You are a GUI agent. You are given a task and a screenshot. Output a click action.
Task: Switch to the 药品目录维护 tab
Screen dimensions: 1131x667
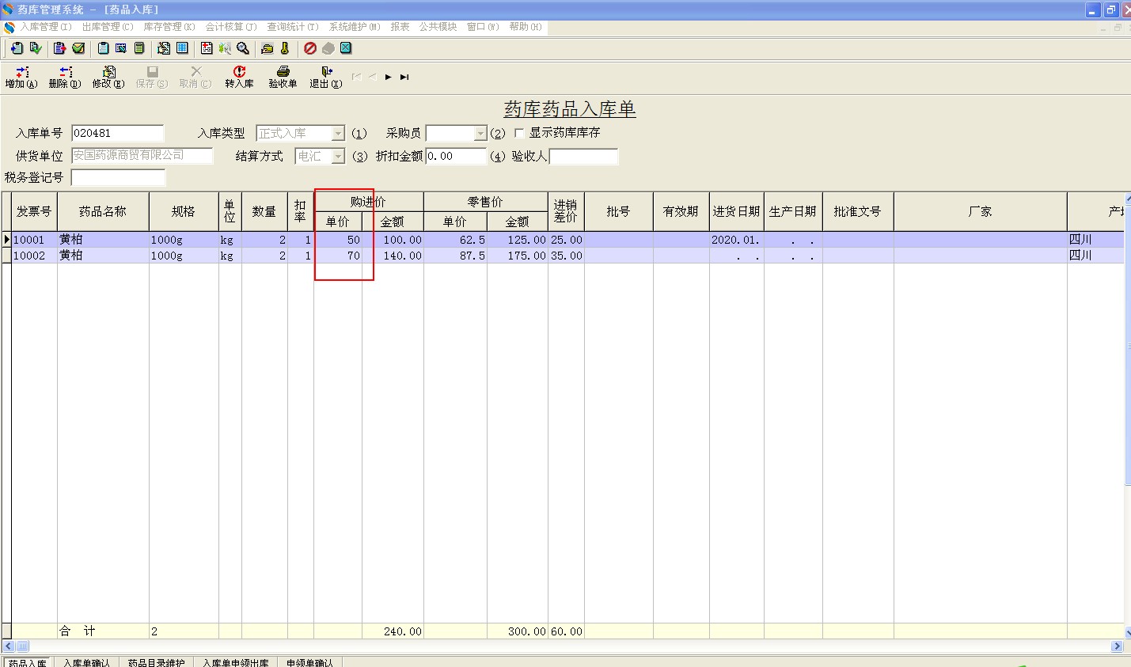click(157, 662)
